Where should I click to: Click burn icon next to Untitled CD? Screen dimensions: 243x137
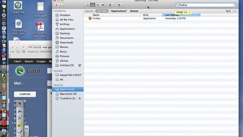click(80, 65)
